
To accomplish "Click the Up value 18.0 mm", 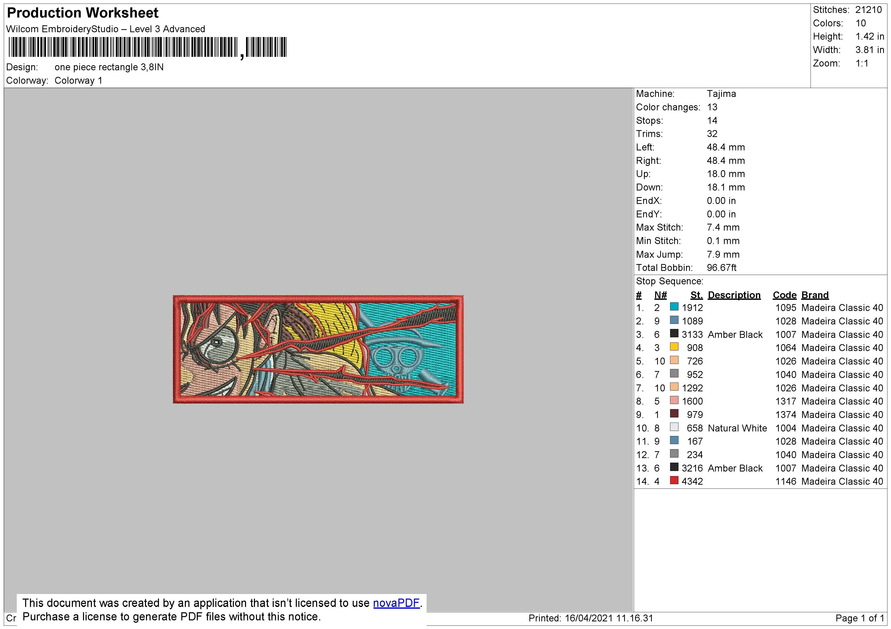I will click(x=726, y=174).
